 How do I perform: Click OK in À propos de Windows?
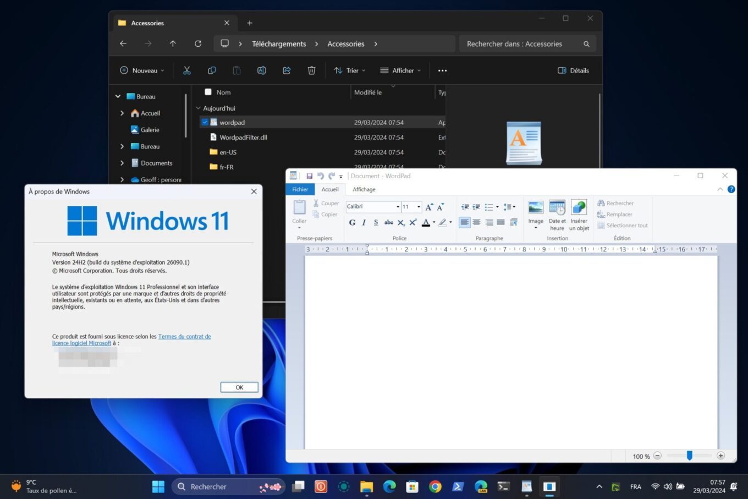point(239,387)
